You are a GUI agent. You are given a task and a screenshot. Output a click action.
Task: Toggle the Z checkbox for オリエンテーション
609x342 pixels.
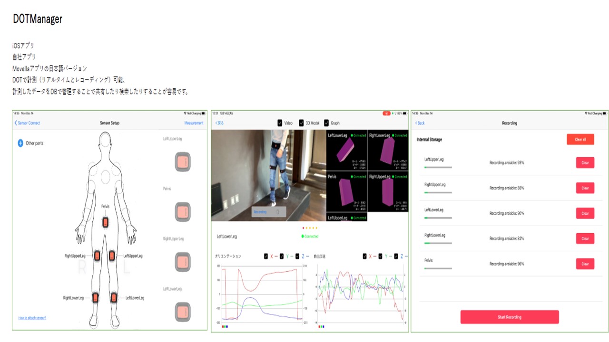(x=297, y=256)
